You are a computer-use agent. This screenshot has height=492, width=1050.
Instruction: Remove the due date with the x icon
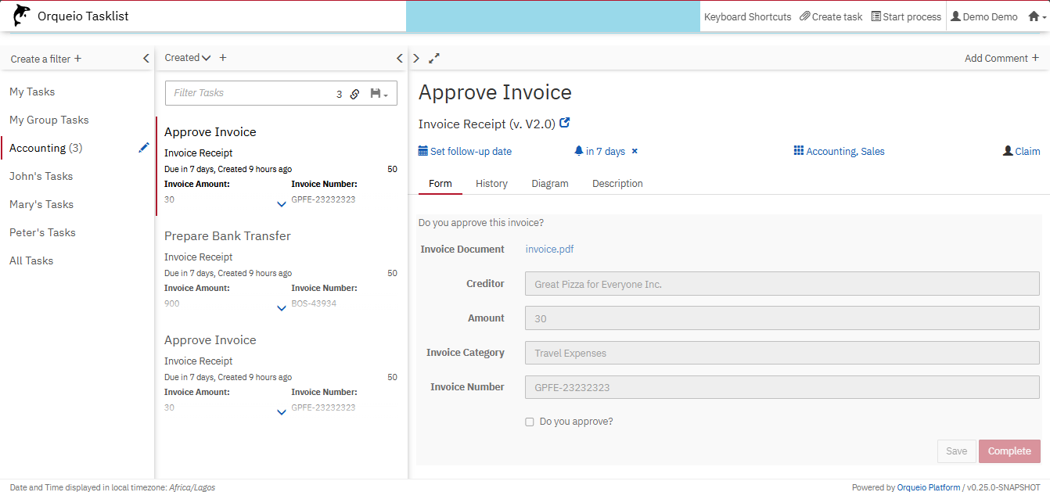[635, 151]
